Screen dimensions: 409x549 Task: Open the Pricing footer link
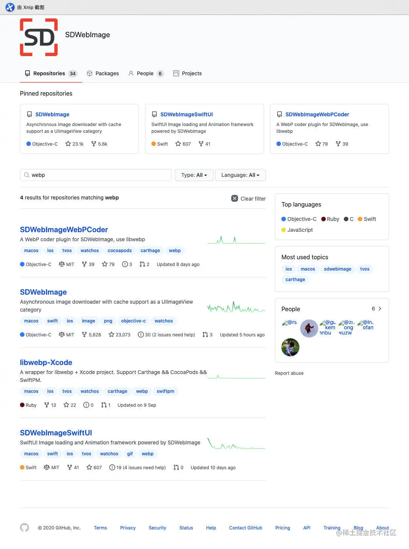(282, 528)
